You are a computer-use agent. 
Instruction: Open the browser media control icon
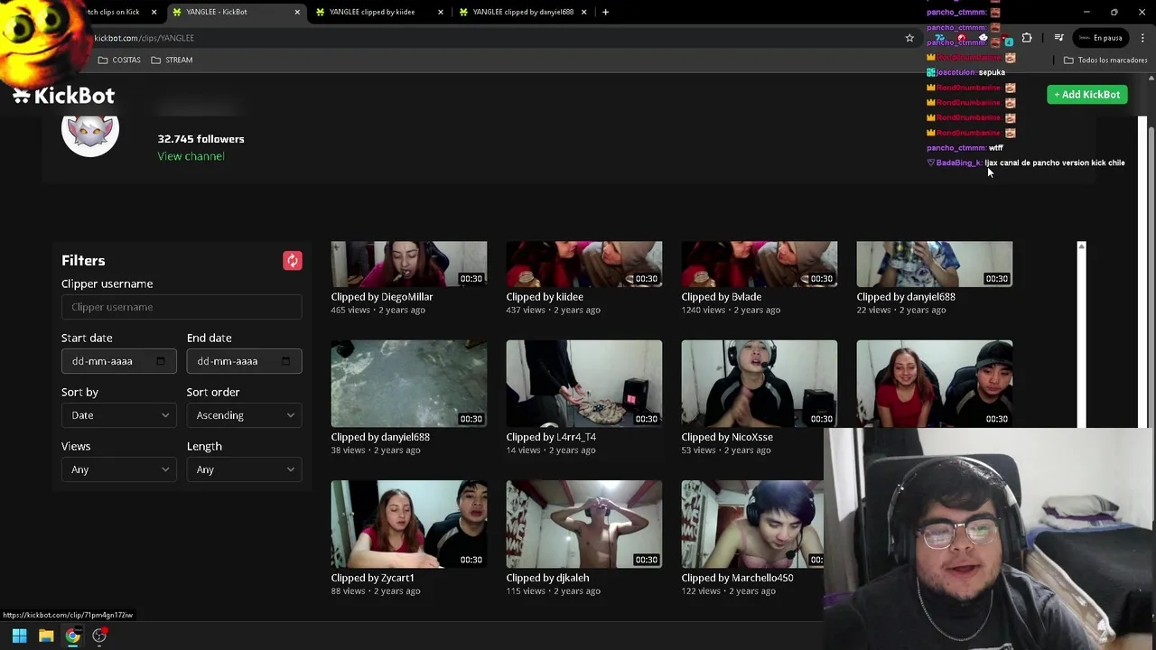coord(1058,38)
